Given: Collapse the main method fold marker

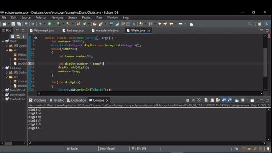Looking at the screenshot, I should tap(36, 38).
